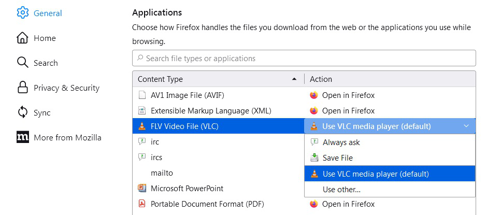
Task: Click the irc row chat icon
Action: click(142, 141)
